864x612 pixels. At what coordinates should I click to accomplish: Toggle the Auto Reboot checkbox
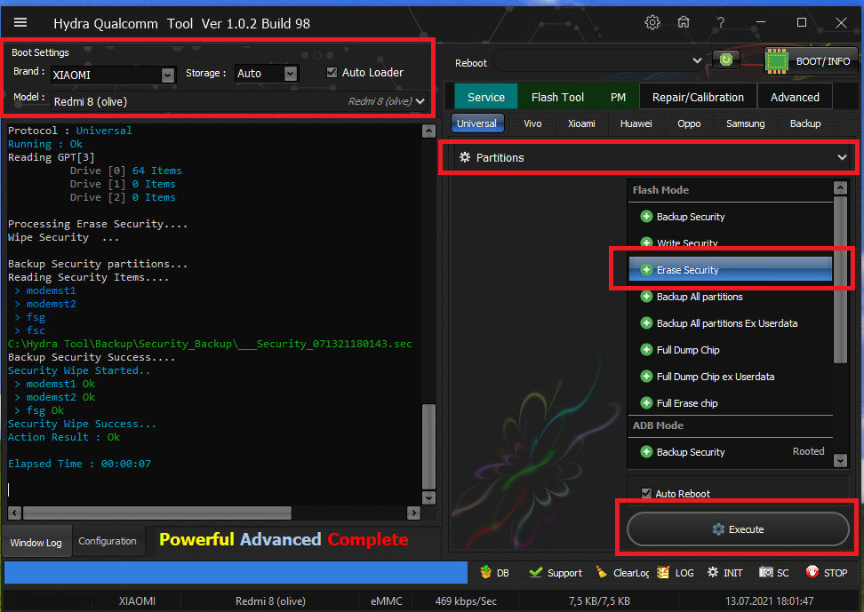646,493
